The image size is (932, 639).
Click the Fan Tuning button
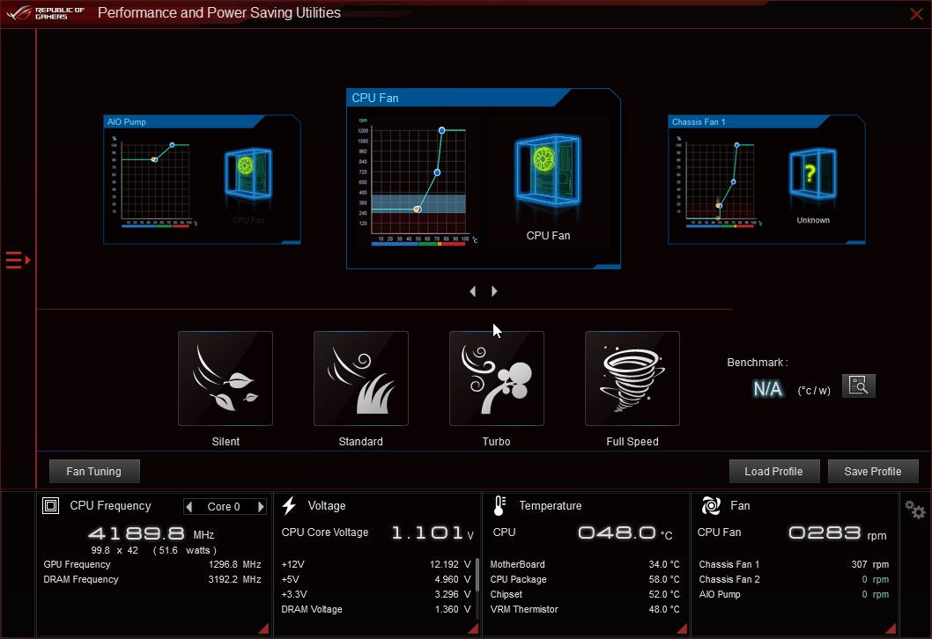point(94,472)
